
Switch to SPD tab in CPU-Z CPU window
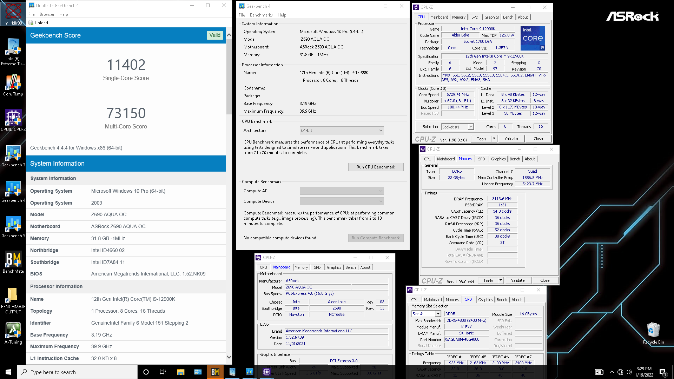point(475,17)
